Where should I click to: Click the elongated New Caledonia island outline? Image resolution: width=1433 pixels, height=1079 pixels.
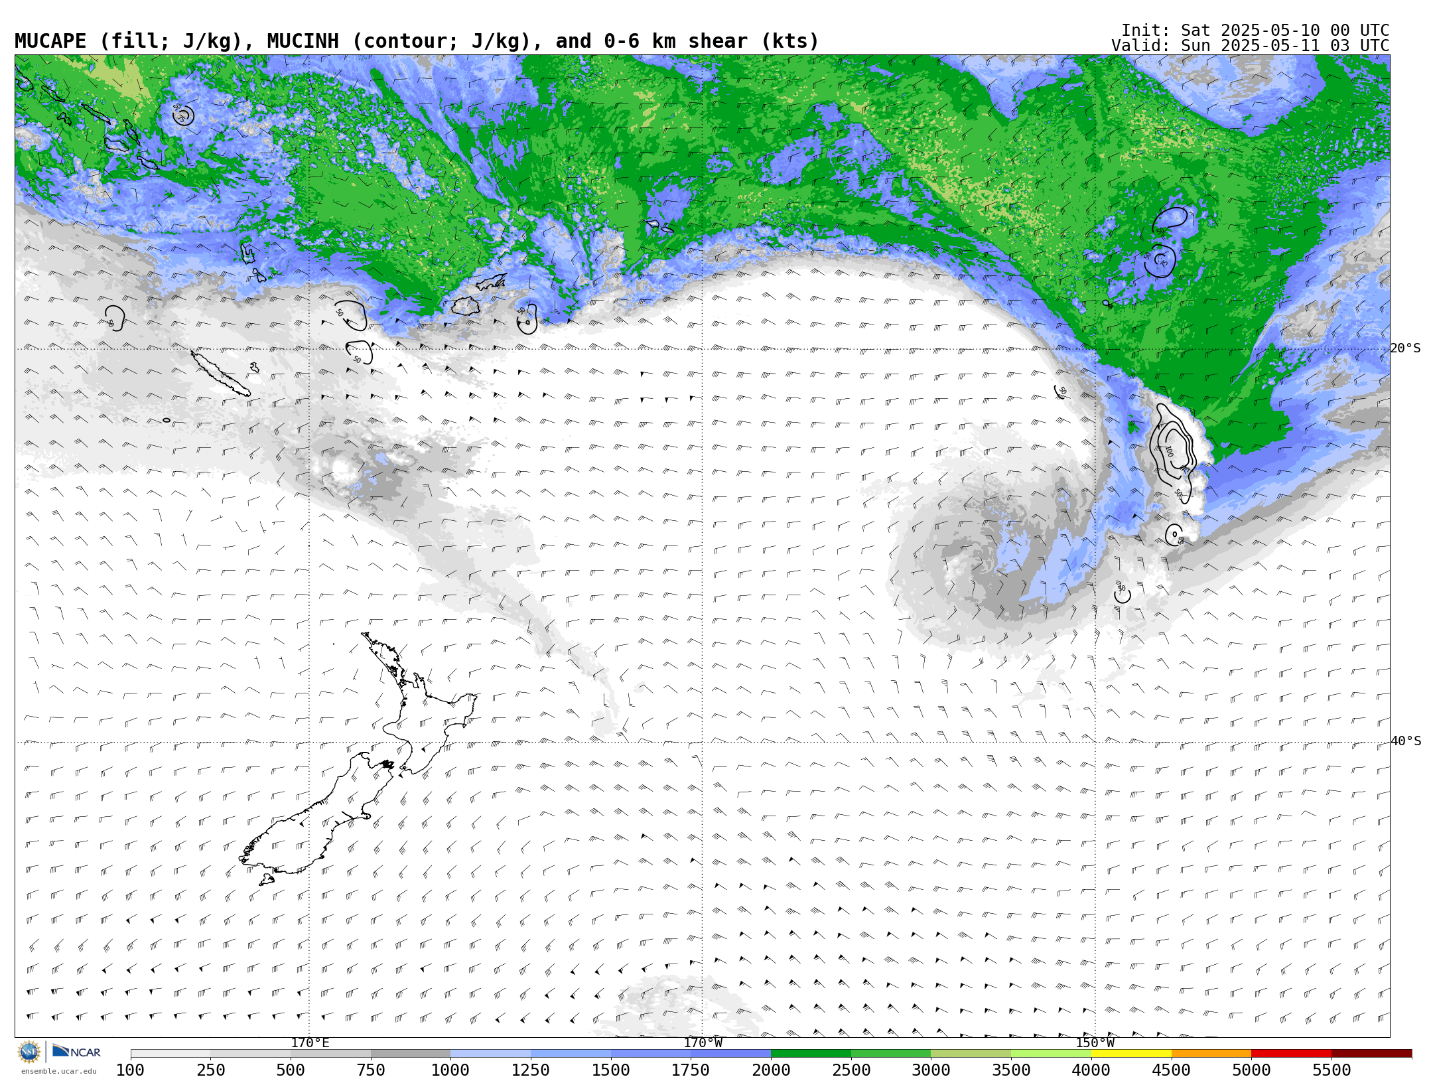(x=220, y=374)
